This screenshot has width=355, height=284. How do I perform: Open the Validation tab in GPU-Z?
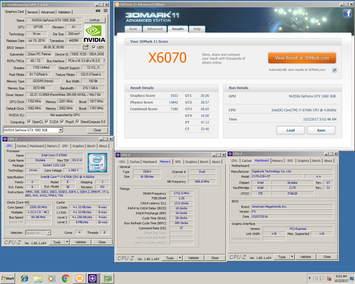(64, 12)
